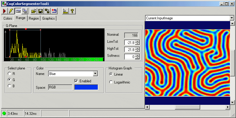
Task: Click the Reset tool icon
Action: point(54,11)
